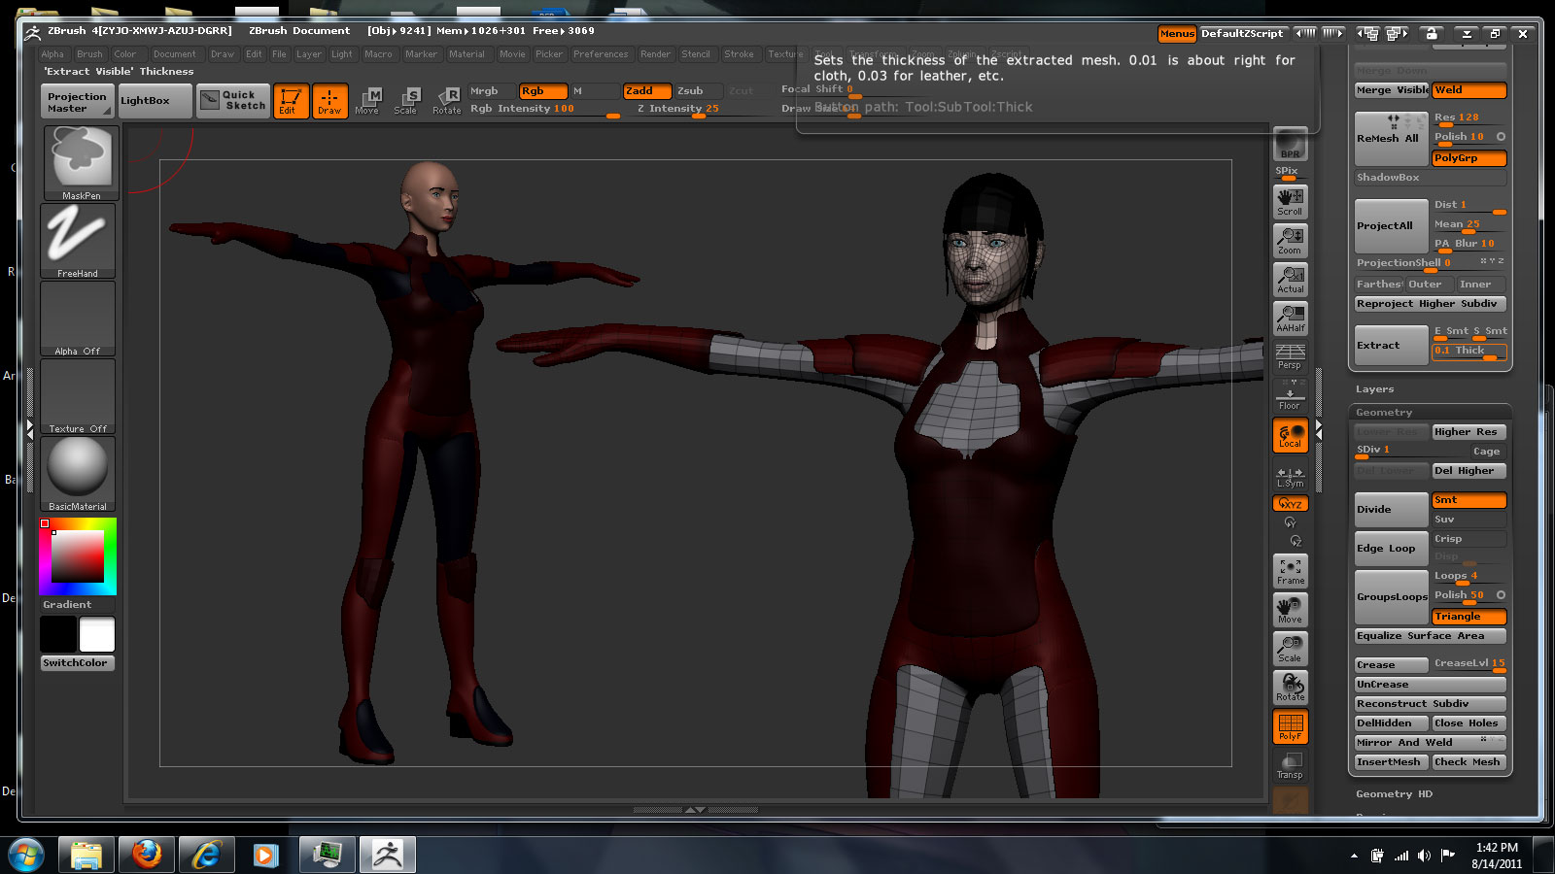
Task: Open the FreeHand stroke picker
Action: point(78,241)
